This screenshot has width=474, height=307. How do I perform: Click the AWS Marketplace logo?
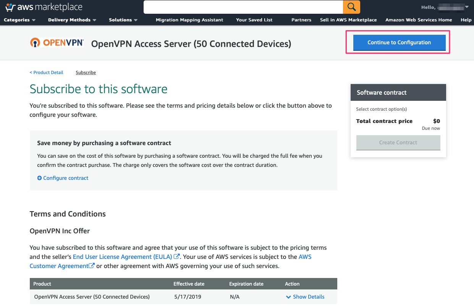(x=44, y=7)
